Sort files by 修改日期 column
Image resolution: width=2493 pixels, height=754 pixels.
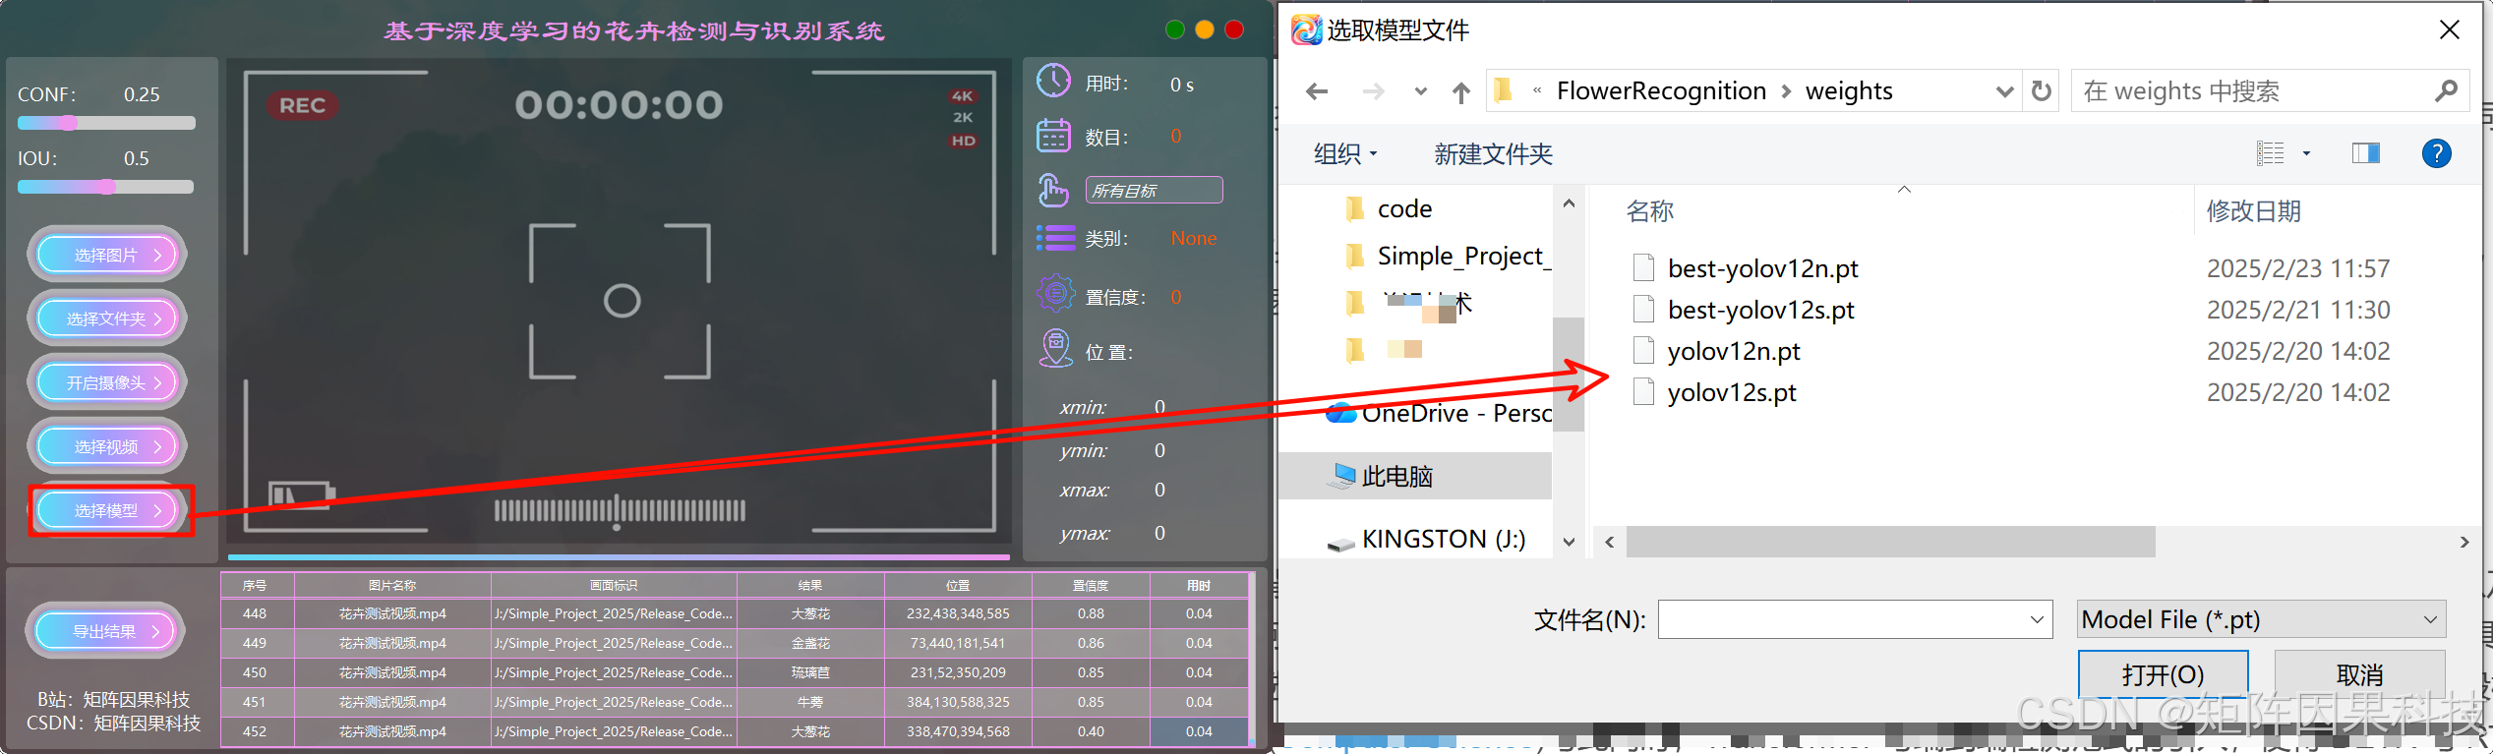coord(2253,211)
